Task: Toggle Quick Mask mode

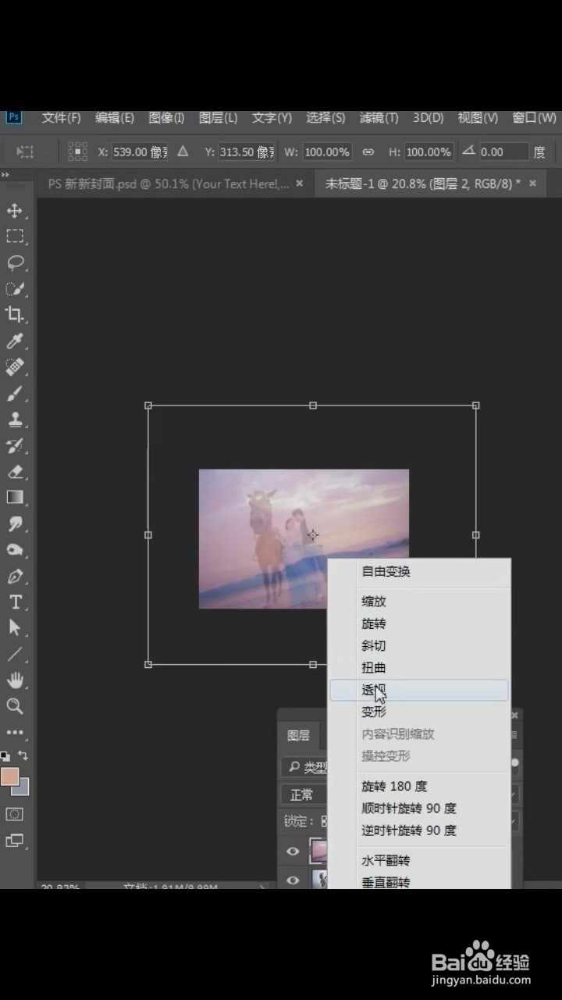Action: 15,814
